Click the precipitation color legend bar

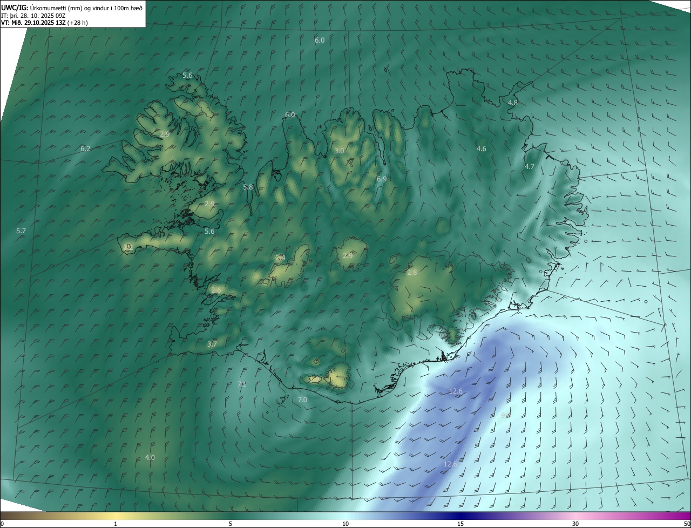coord(345,516)
